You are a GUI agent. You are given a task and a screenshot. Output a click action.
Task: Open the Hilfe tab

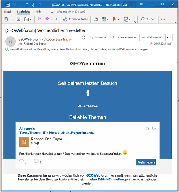coord(39,12)
